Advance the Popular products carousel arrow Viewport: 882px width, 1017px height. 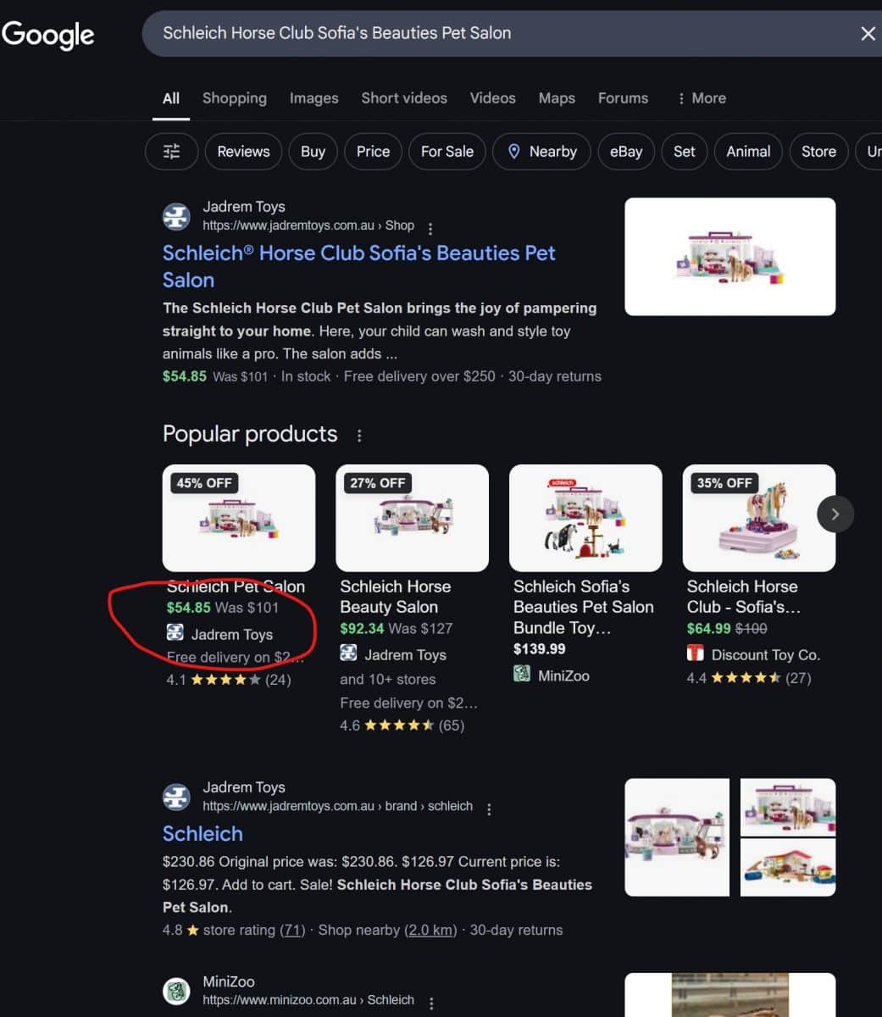[x=835, y=514]
